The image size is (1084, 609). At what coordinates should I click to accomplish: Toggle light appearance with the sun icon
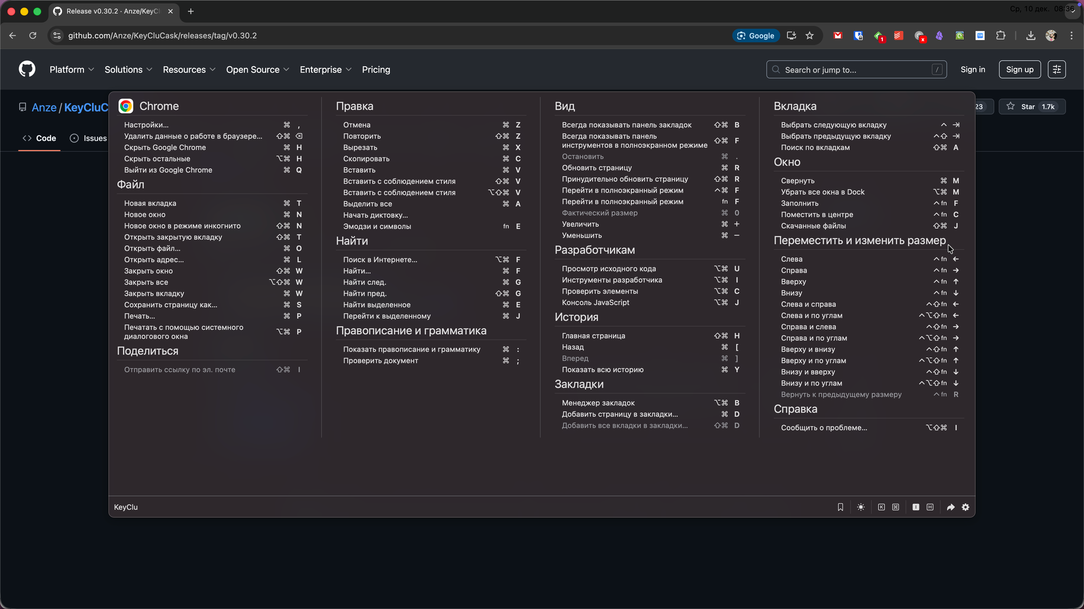click(x=861, y=507)
